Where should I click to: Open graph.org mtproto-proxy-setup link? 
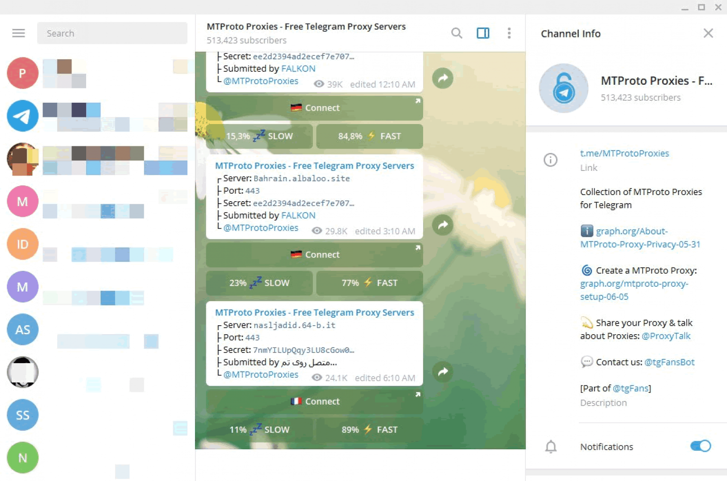pos(634,290)
